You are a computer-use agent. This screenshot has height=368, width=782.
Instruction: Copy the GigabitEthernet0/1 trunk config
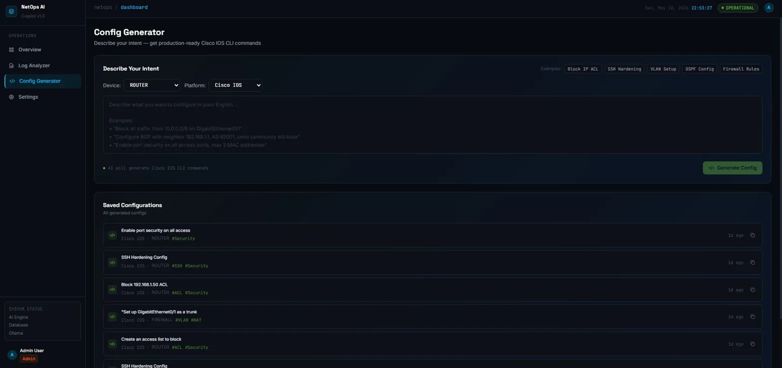pyautogui.click(x=753, y=317)
